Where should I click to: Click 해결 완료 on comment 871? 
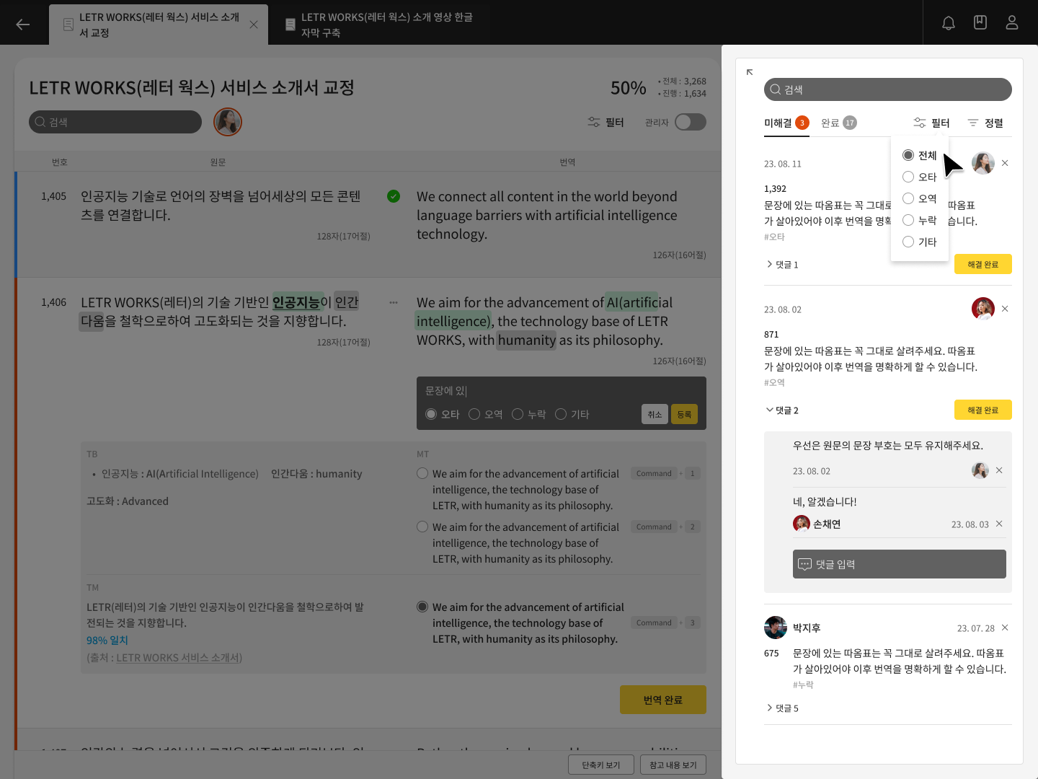tap(982, 410)
